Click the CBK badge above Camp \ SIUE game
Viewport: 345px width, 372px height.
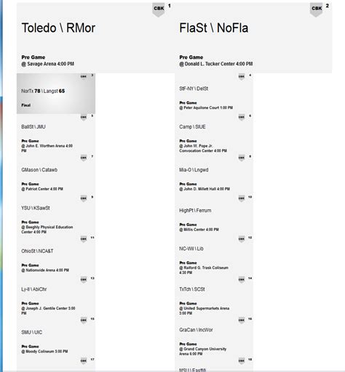coord(242,118)
